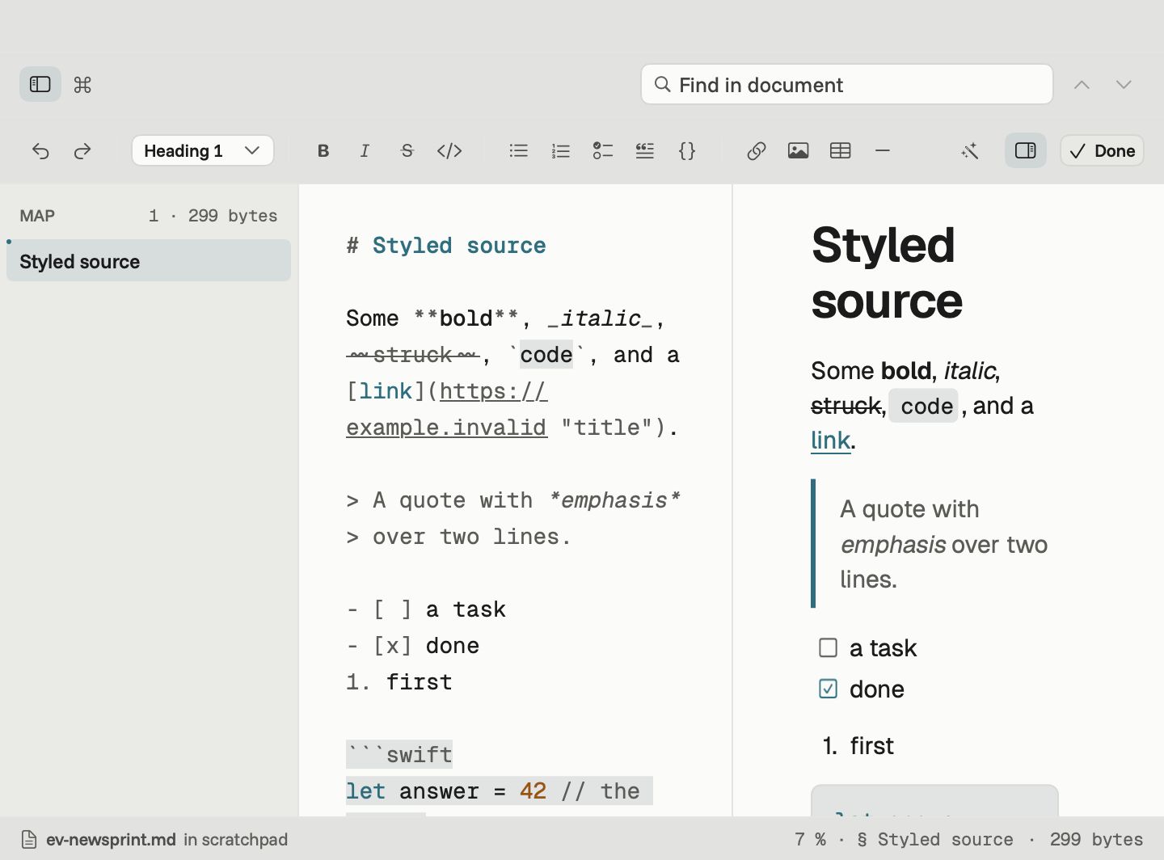Click the '# Styled source' heading line in editor
The width and height of the screenshot is (1164, 860).
[x=446, y=246]
